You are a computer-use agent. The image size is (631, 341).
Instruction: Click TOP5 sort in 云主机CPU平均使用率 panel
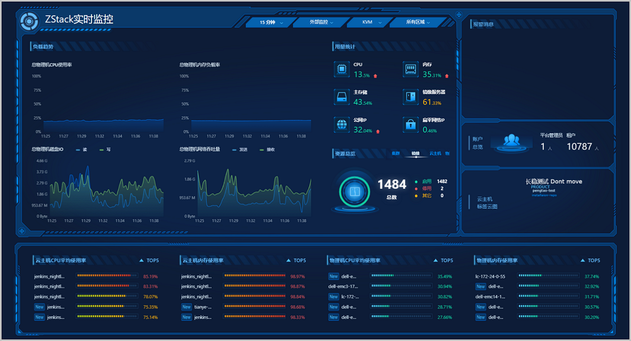(x=149, y=261)
